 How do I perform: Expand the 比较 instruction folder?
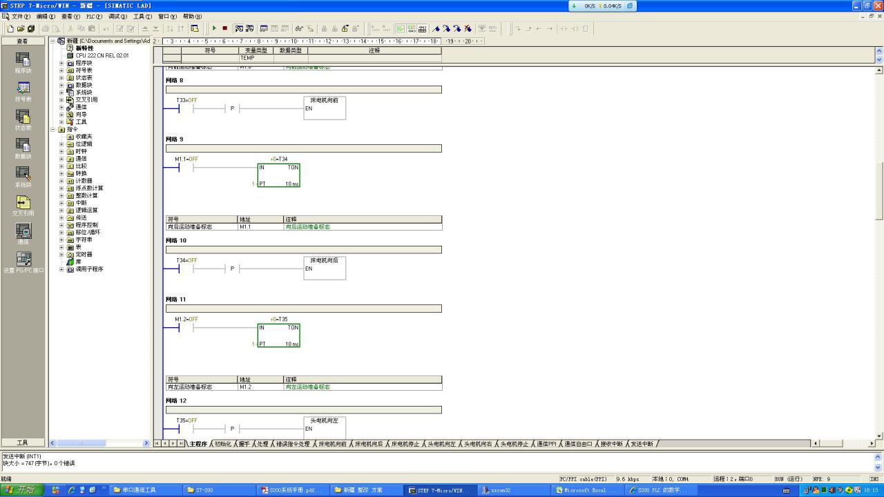pos(61,166)
